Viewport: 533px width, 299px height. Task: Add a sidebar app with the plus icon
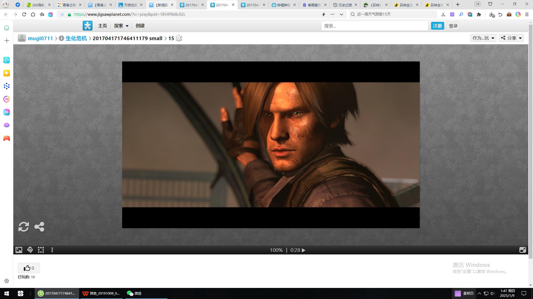[7, 41]
